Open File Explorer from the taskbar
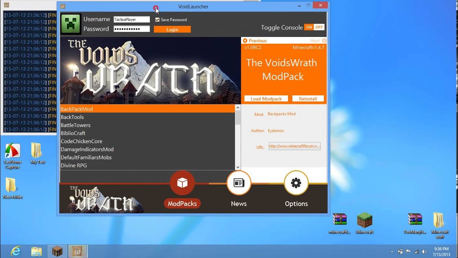 tap(36, 251)
